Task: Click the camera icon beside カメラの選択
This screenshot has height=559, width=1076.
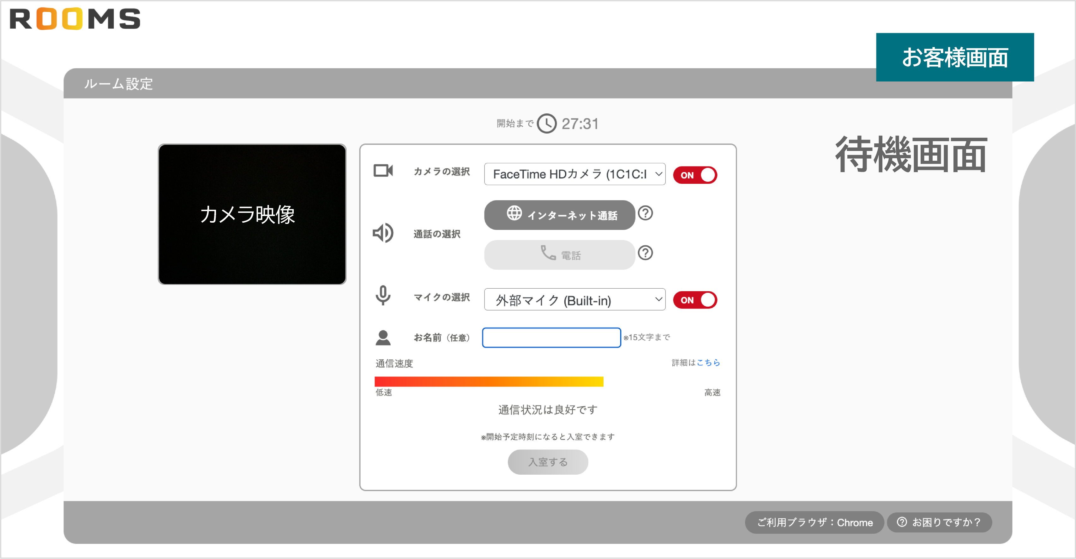Action: coord(383,171)
